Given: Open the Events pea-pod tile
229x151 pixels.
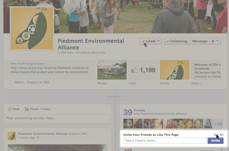Looking at the screenshot, I should [175, 70].
